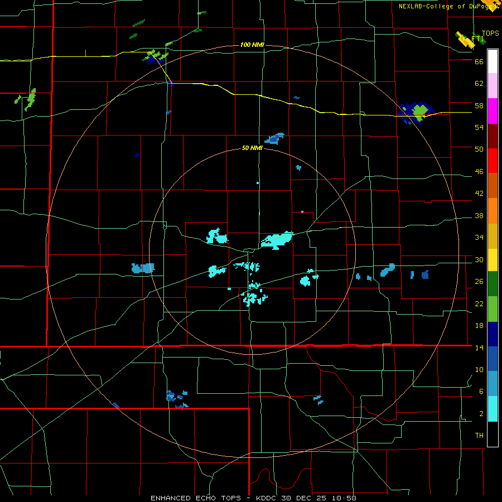Click the white swatch atop the TOPS scale
The image size is (502, 502).
point(493,61)
